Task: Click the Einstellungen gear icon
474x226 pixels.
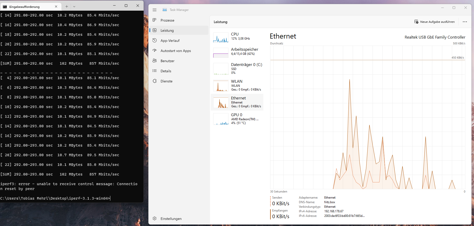Action: (155, 218)
